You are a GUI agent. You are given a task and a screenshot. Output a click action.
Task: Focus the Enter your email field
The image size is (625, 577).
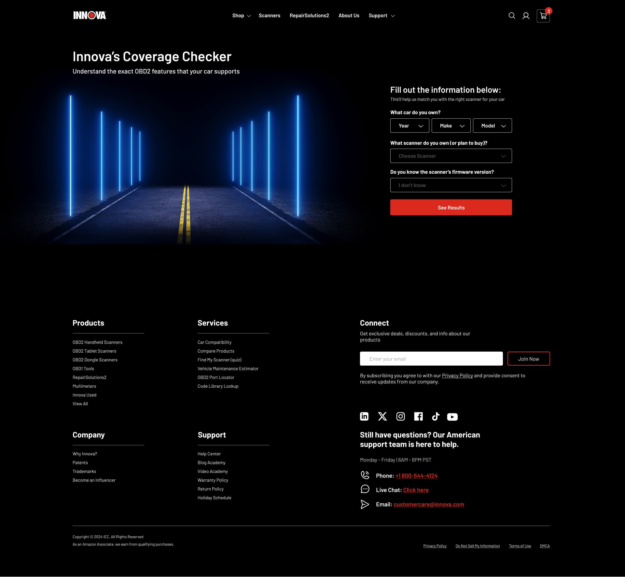click(431, 359)
